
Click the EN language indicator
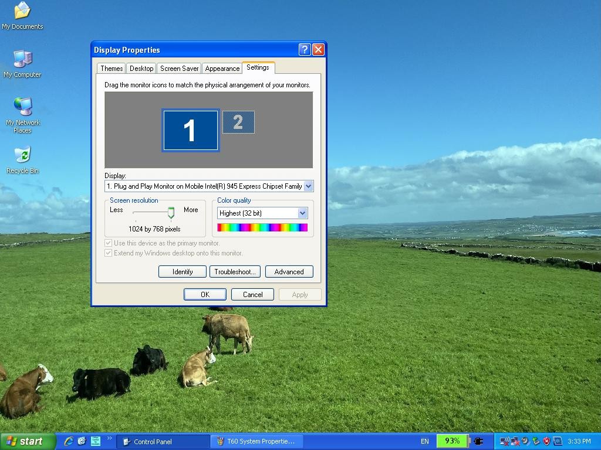[x=425, y=441]
